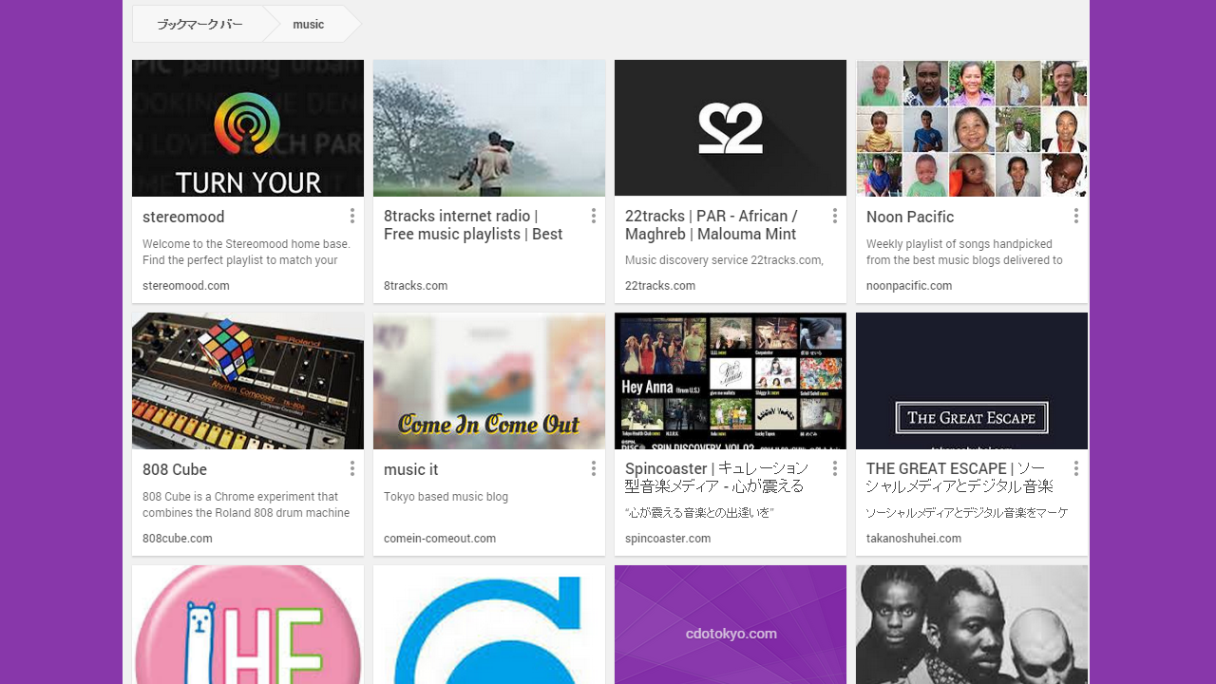Click the purple cdotokyo.com thumbnail
1216x684 pixels.
coord(731,624)
